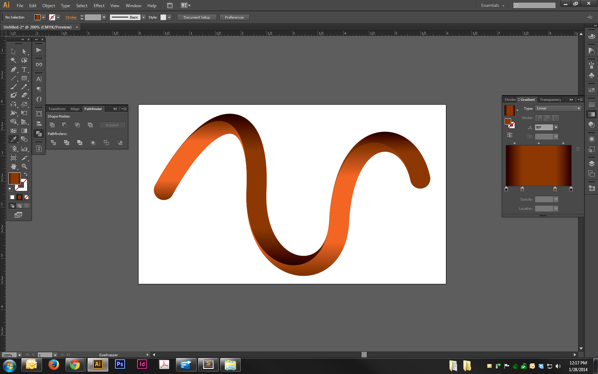Select the Lasso tool
The image size is (598, 374).
click(x=24, y=60)
